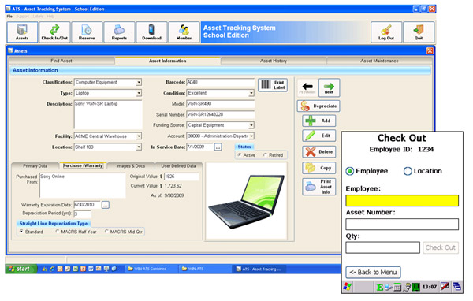Image resolution: width=473 pixels, height=301 pixels.
Task: Open the Reports toolbar icon
Action: point(119,32)
